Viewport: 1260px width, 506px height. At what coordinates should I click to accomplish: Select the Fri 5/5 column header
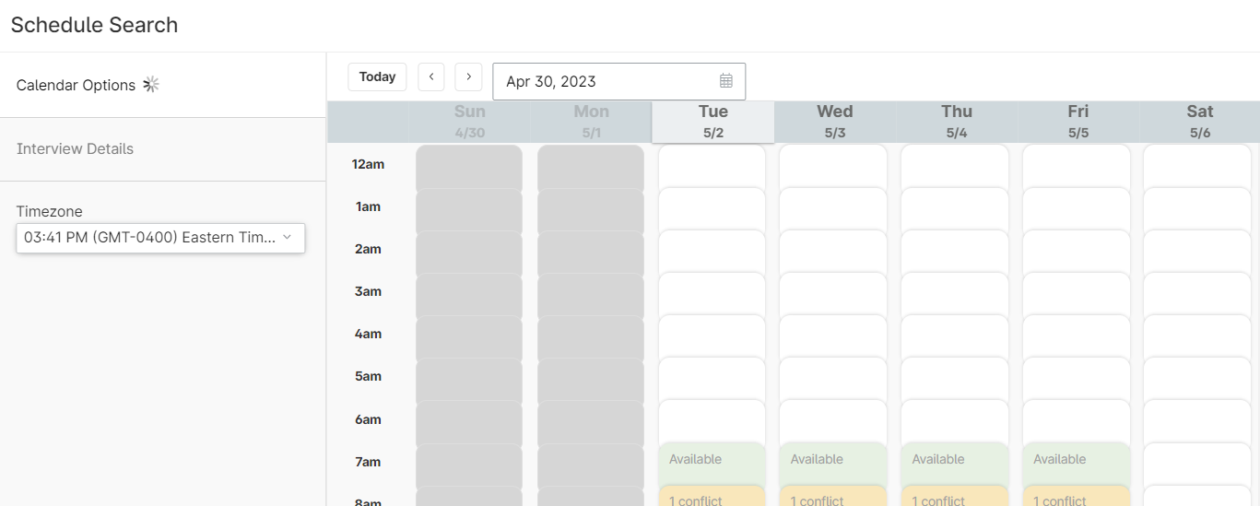[x=1077, y=122]
